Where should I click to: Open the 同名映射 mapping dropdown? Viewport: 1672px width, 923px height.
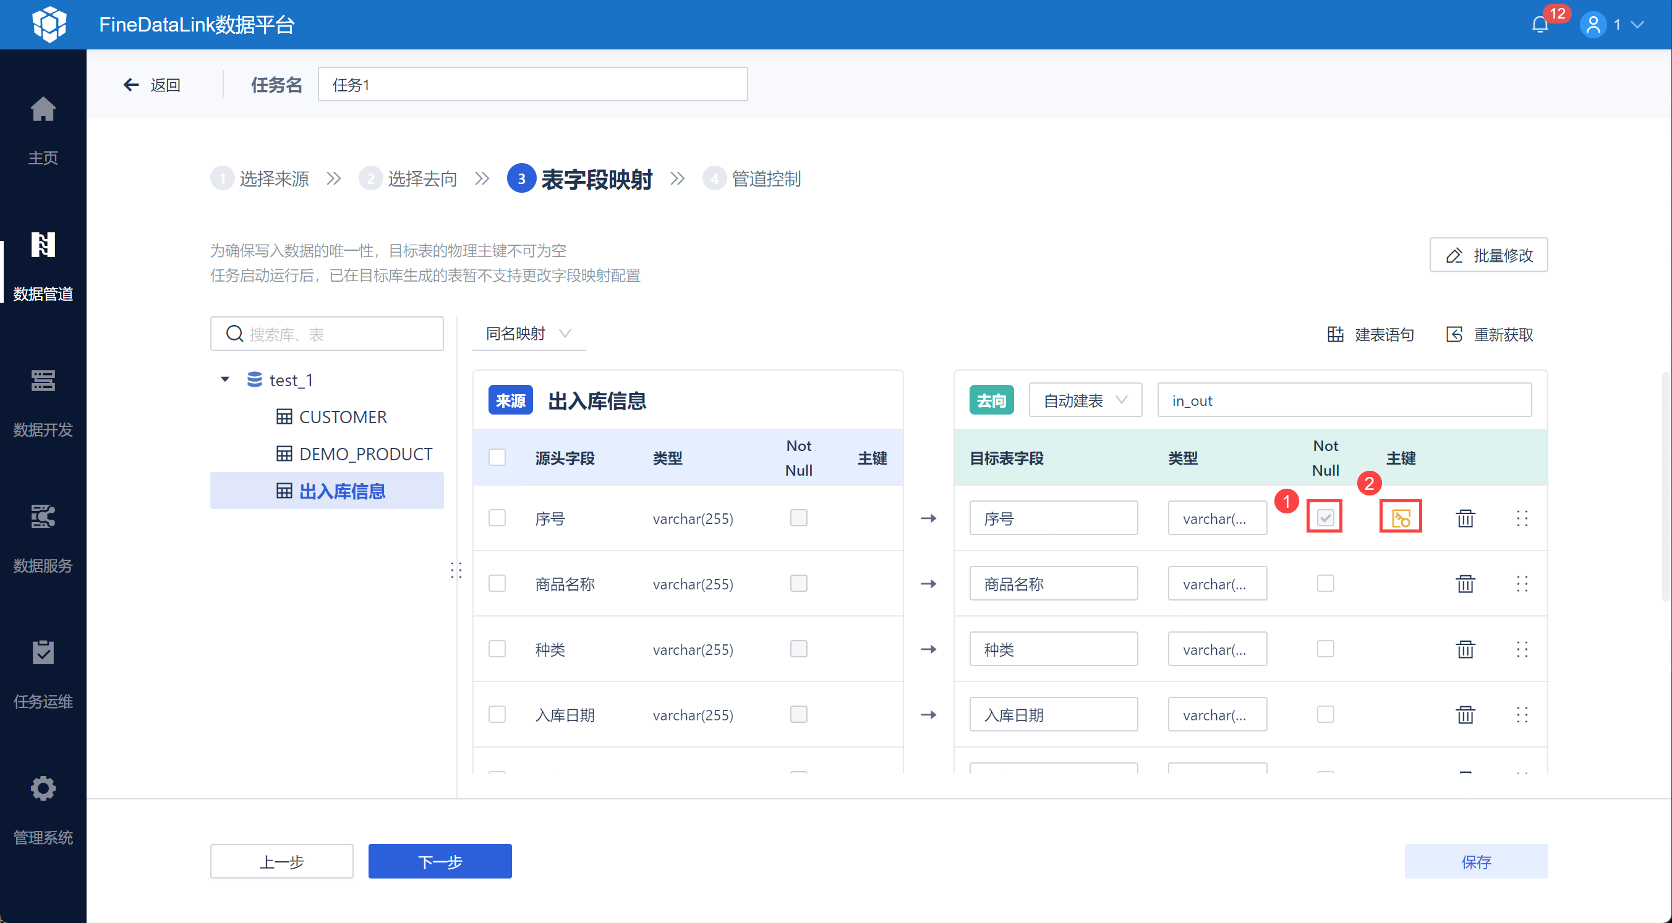tap(527, 334)
